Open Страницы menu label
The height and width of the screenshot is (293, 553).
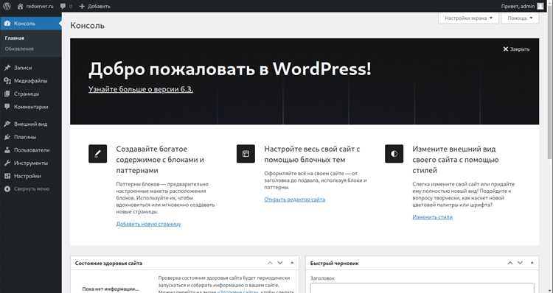click(x=27, y=94)
